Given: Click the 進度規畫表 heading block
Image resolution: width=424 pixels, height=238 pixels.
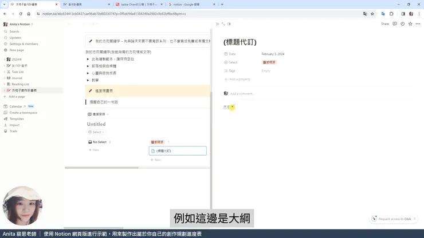Looking at the screenshot, I should [147, 91].
